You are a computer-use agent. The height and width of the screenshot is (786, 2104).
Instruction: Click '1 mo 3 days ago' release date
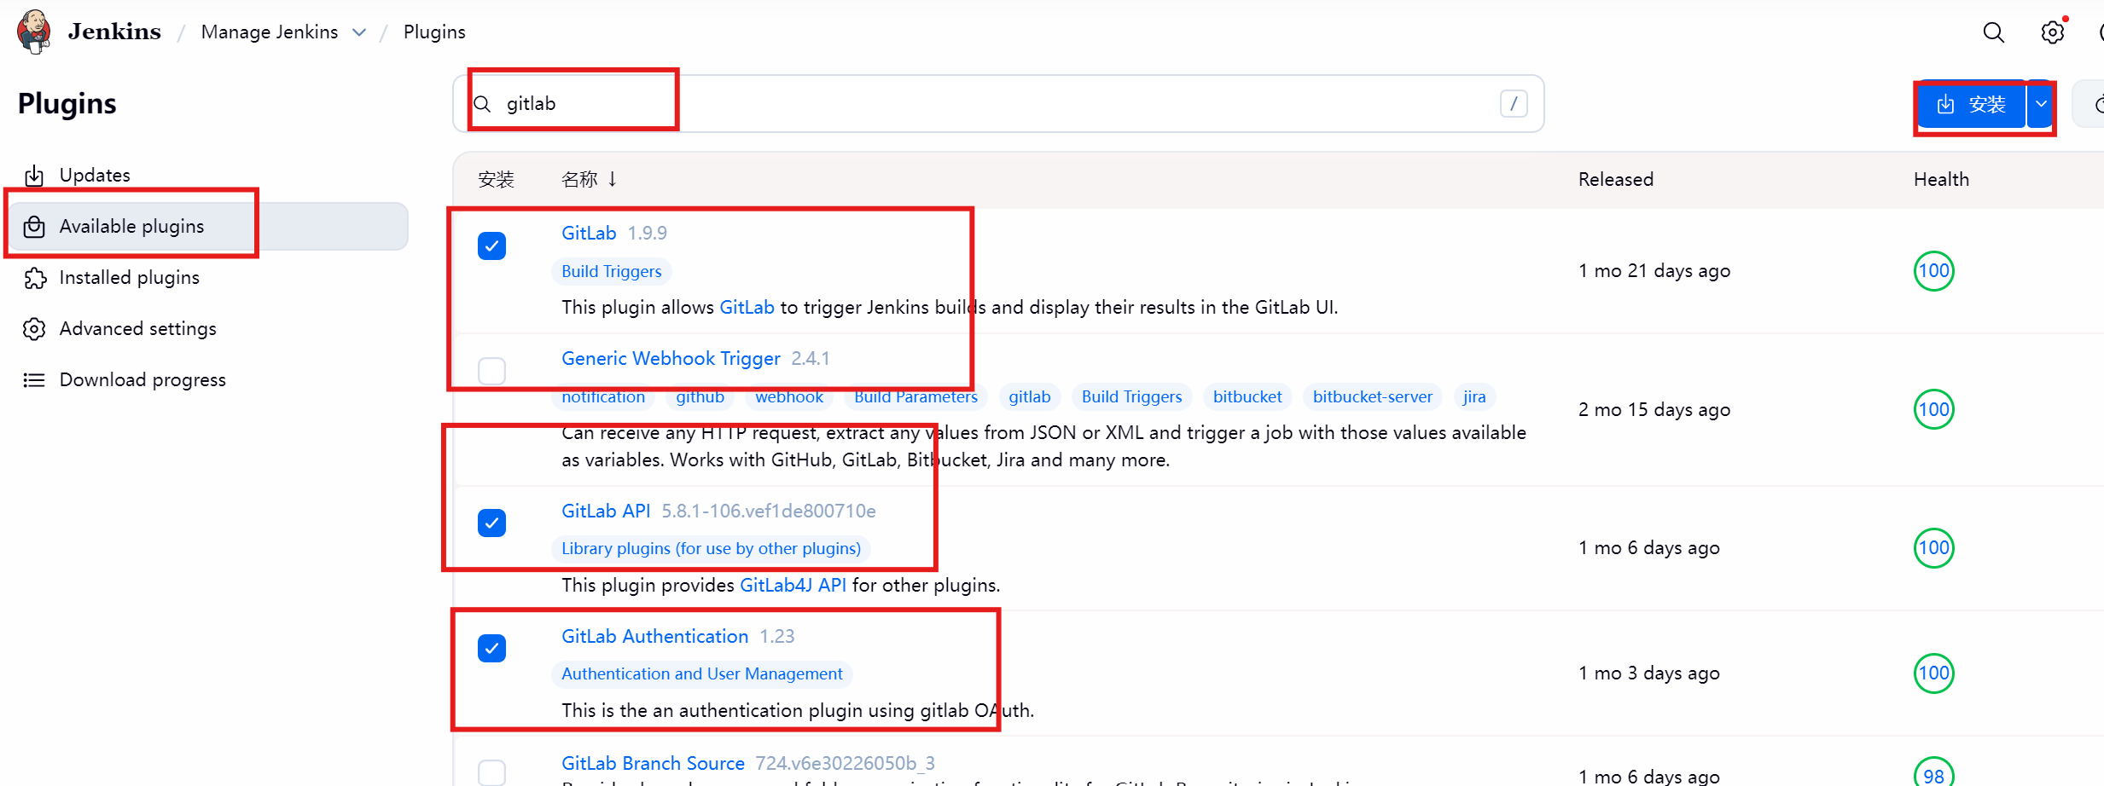[1648, 673]
